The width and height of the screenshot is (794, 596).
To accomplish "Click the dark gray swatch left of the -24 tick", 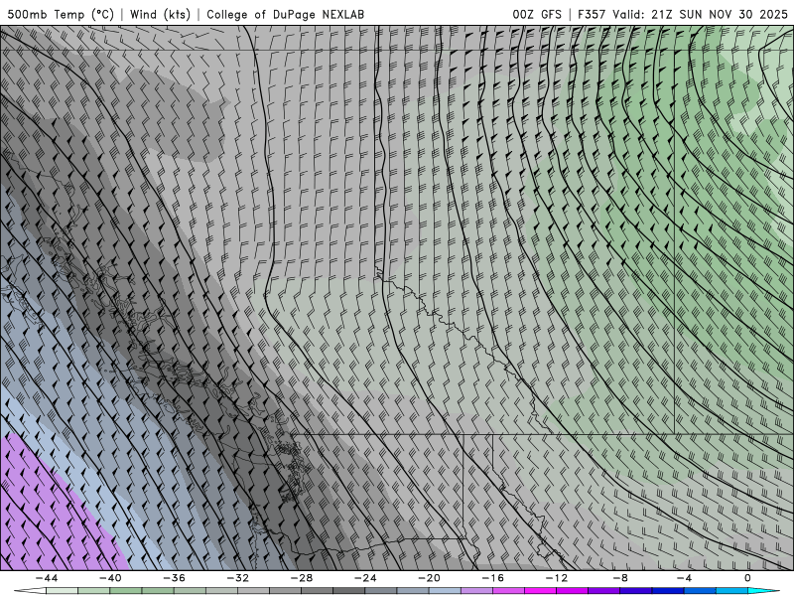I will [x=349, y=591].
